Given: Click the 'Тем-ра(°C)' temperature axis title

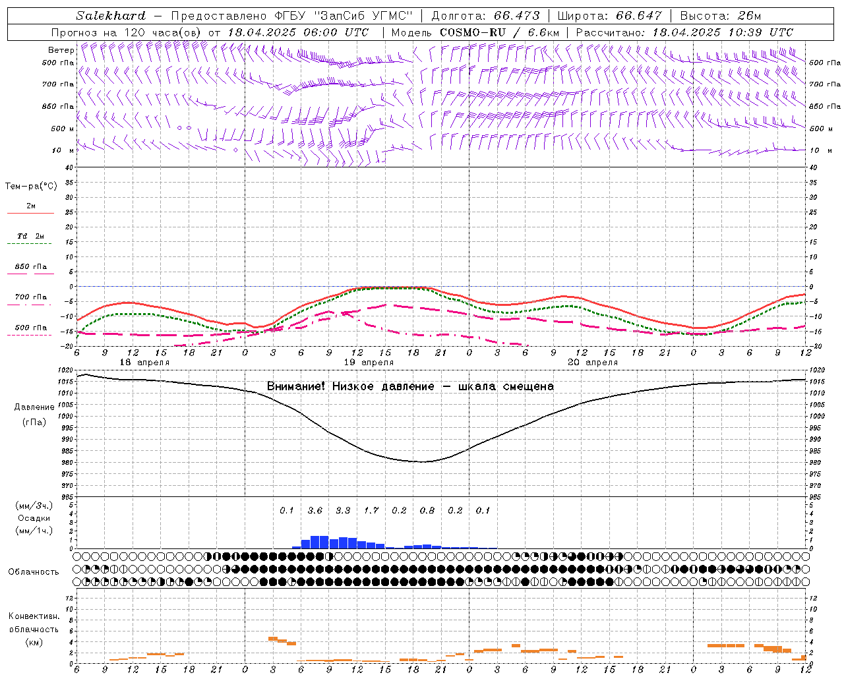Looking at the screenshot, I should tap(31, 187).
